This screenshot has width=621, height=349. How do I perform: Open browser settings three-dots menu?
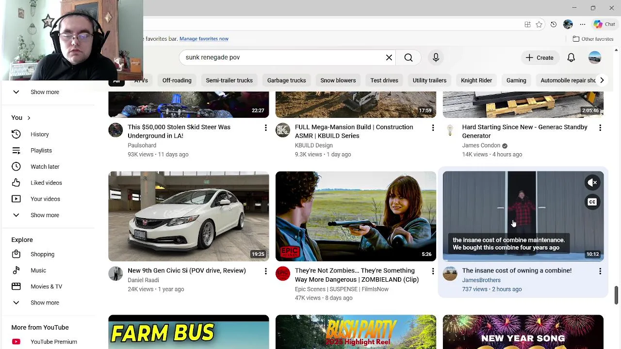[583, 24]
